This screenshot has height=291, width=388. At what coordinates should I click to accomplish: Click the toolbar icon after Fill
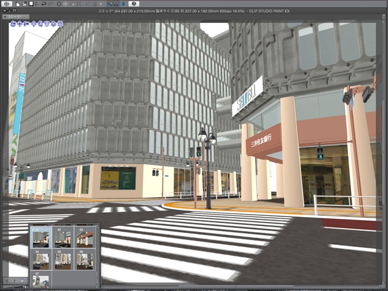pyautogui.click(x=79, y=4)
